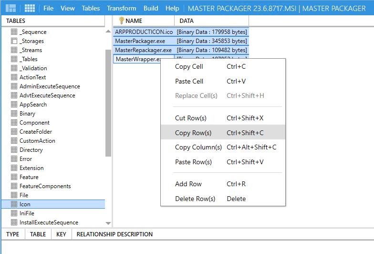Select the MasterPackager.exe name cell

click(144, 41)
